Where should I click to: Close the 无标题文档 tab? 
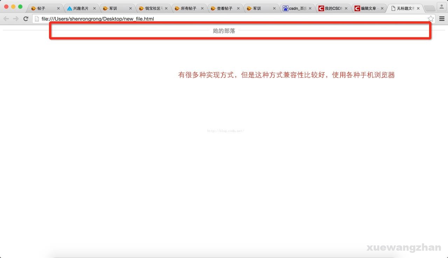(x=418, y=8)
